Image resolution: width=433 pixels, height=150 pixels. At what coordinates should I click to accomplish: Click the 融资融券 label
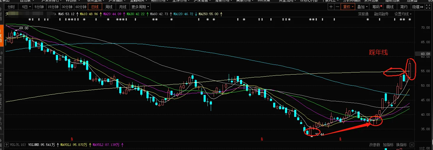(381, 14)
